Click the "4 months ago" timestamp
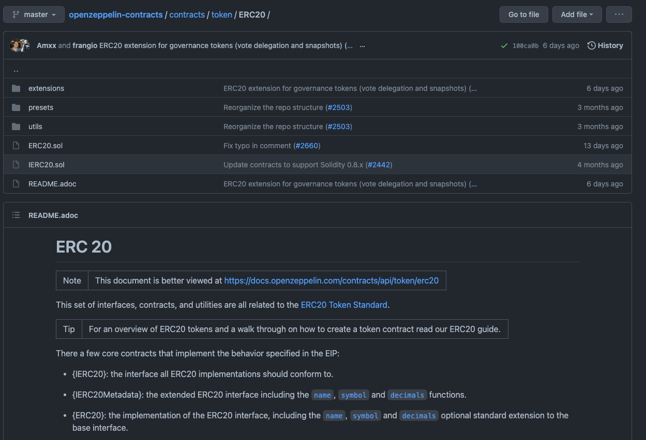646x440 pixels. [x=600, y=165]
